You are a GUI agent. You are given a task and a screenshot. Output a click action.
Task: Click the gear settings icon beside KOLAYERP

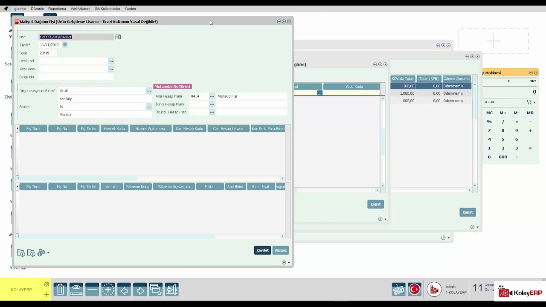(x=46, y=284)
